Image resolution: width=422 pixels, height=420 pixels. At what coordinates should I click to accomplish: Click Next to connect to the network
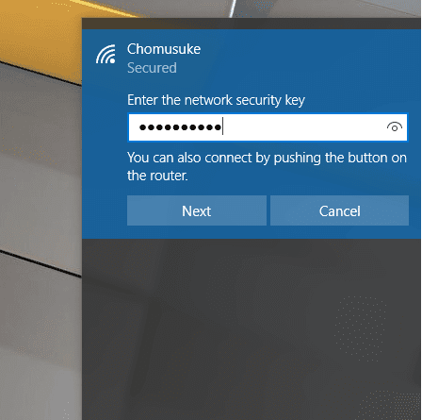pyautogui.click(x=197, y=210)
